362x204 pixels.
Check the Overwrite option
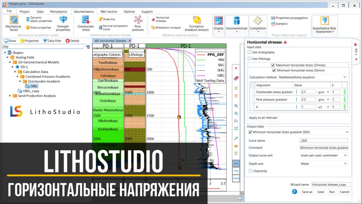tap(250, 171)
